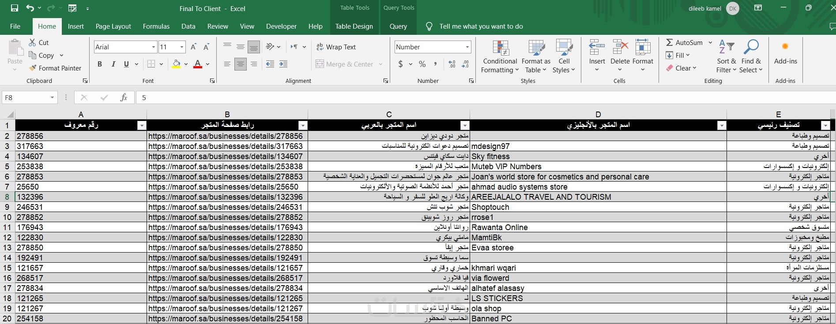The image size is (836, 324).
Task: Bottom align the cell contents
Action: click(x=254, y=47)
